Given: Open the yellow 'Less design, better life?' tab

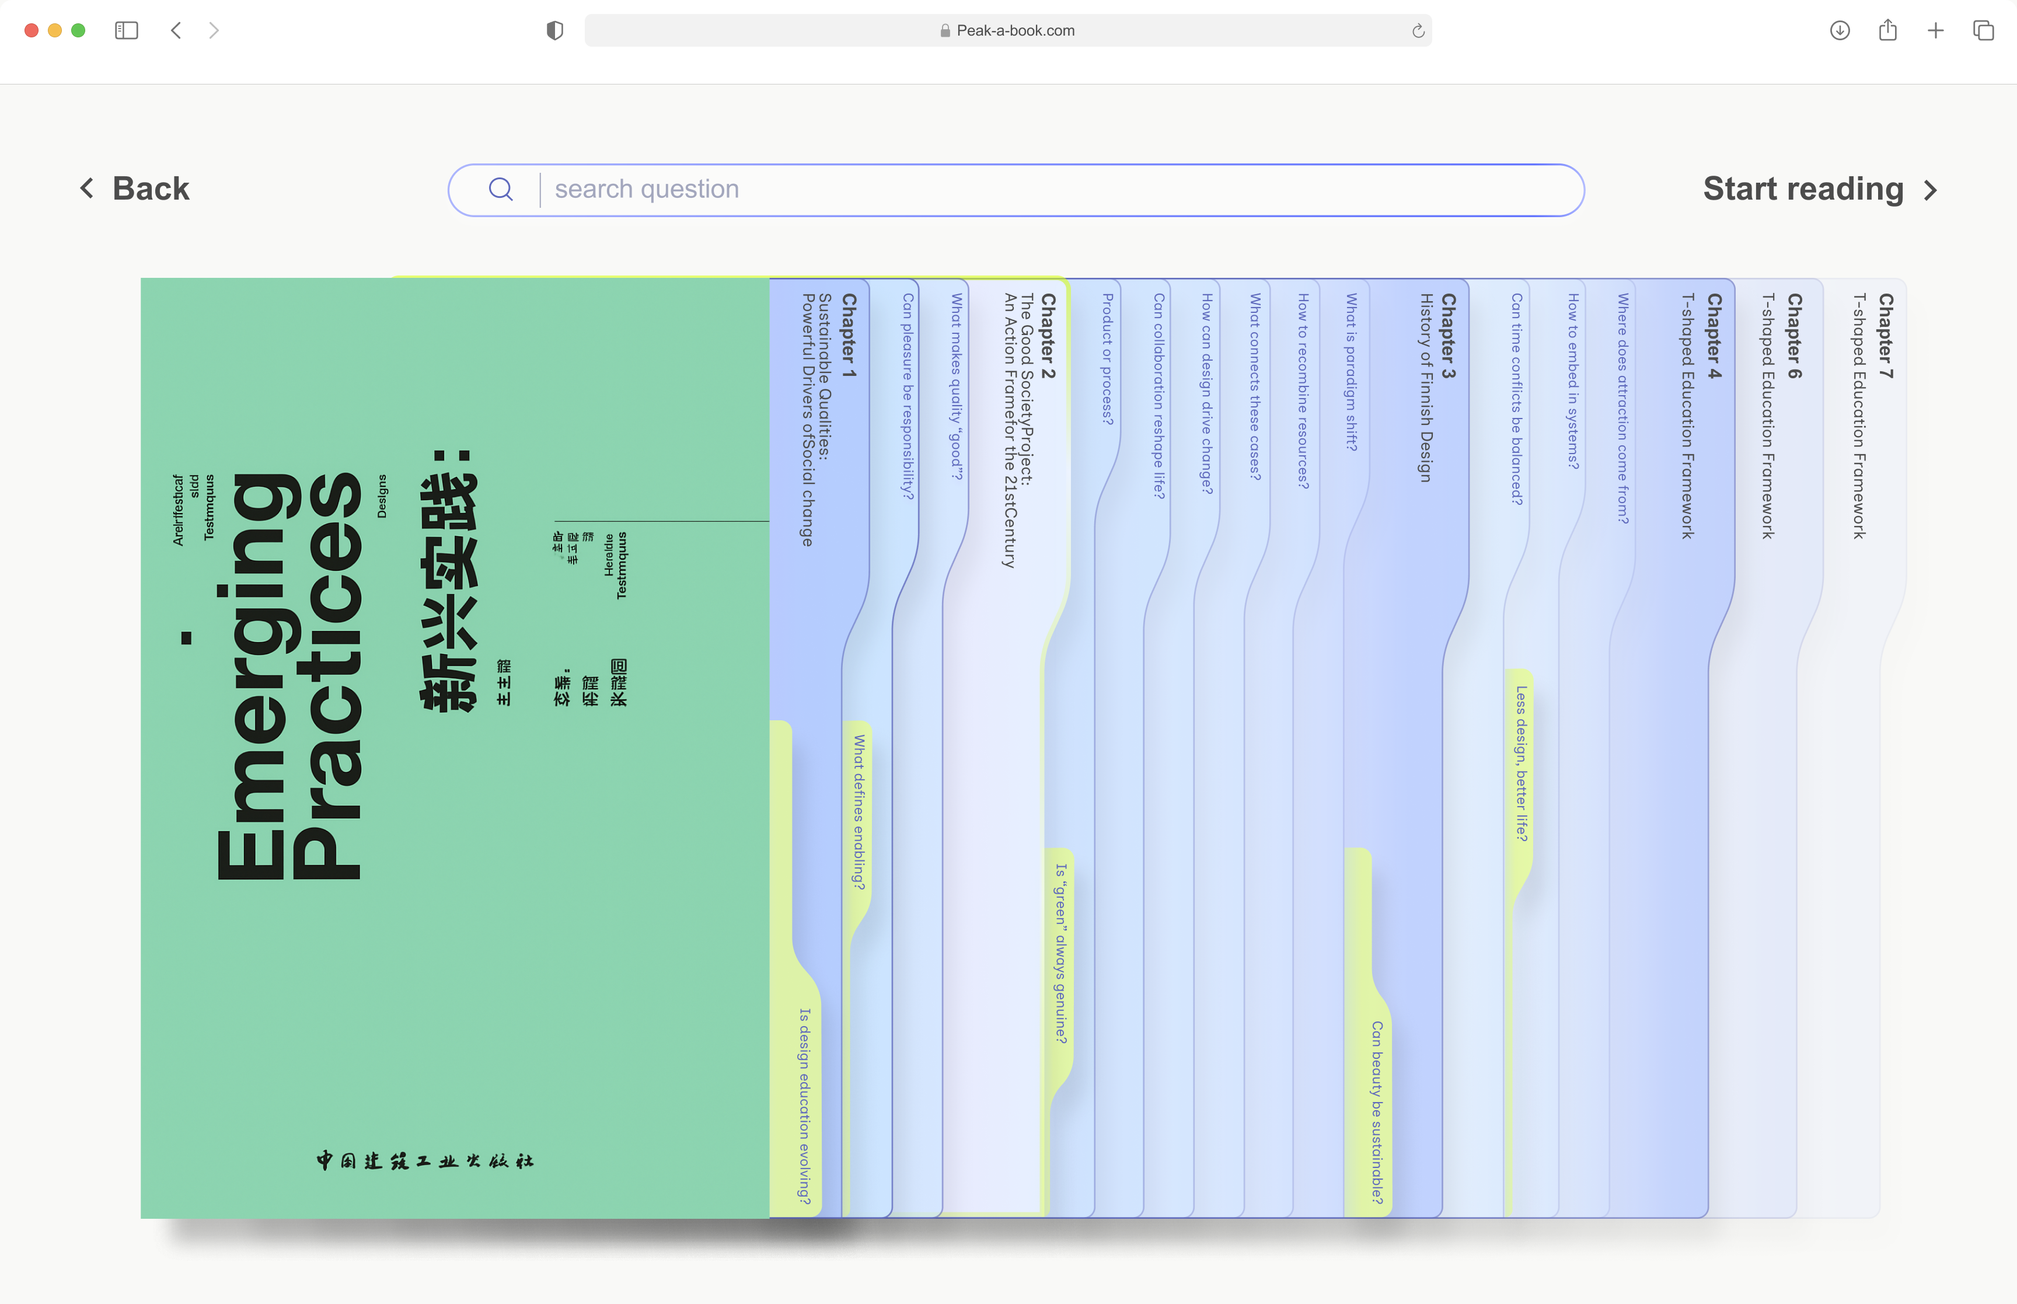Looking at the screenshot, I should (x=1521, y=763).
